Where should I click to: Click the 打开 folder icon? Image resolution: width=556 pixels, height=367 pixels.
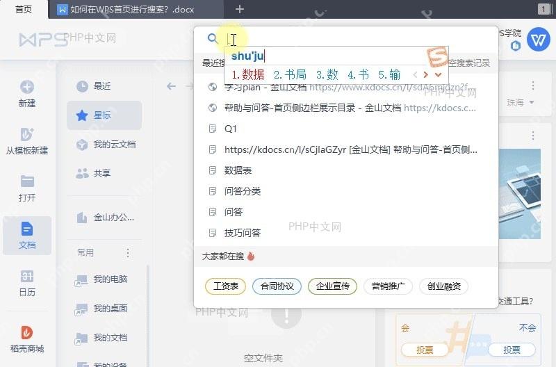pos(27,181)
